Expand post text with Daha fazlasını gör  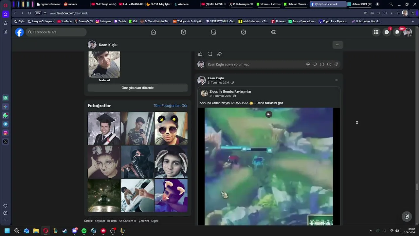tap(270, 103)
